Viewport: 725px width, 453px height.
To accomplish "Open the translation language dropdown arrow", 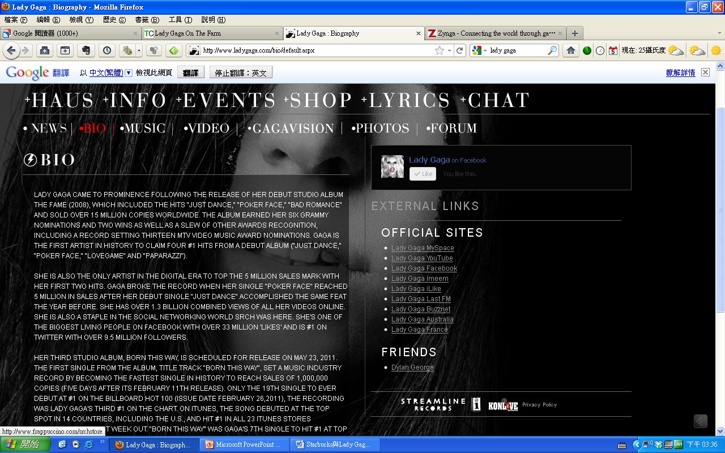I will [129, 72].
